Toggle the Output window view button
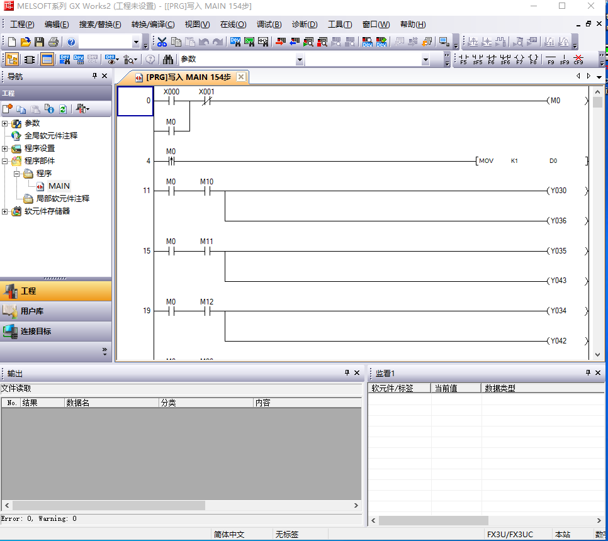This screenshot has height=541, width=608. click(x=47, y=59)
